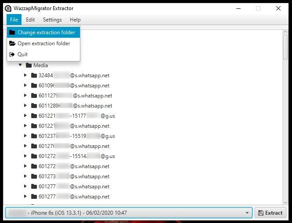Click folder icon of 601221-15177 g.us entry

pyautogui.click(x=34, y=115)
